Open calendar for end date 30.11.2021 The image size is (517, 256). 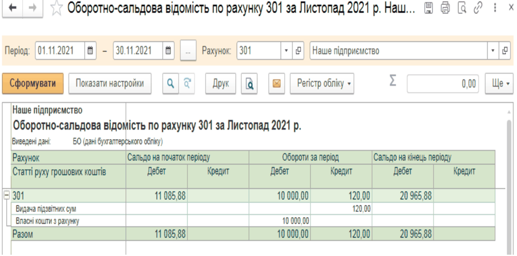click(168, 51)
